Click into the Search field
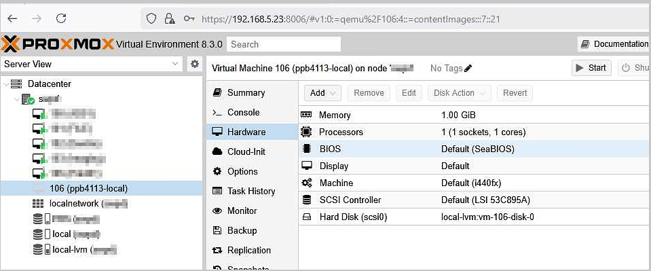This screenshot has width=651, height=271. coord(284,44)
